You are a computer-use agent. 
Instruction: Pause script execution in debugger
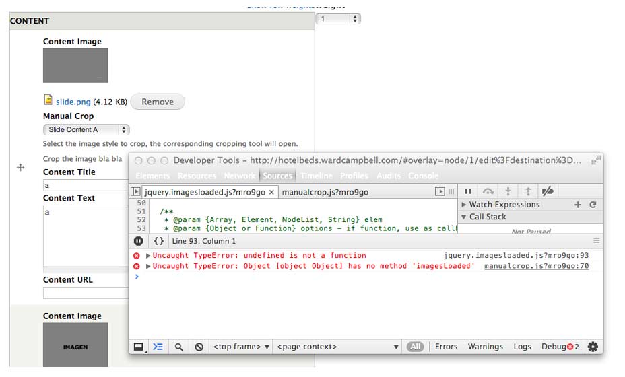(x=468, y=191)
